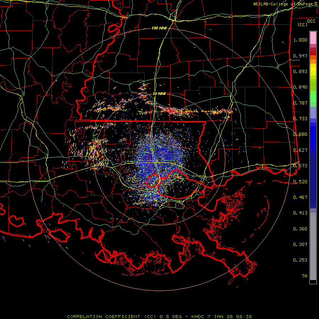Select the 0.253 scale value
The image size is (319, 319).
(300, 260)
